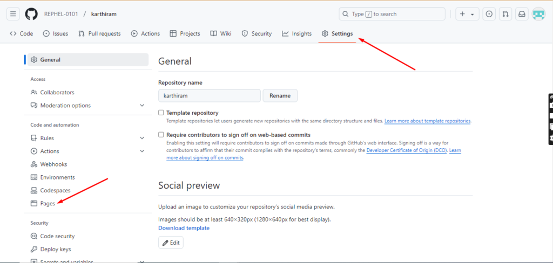Click the Download template link
The height and width of the screenshot is (263, 553).
pos(184,228)
